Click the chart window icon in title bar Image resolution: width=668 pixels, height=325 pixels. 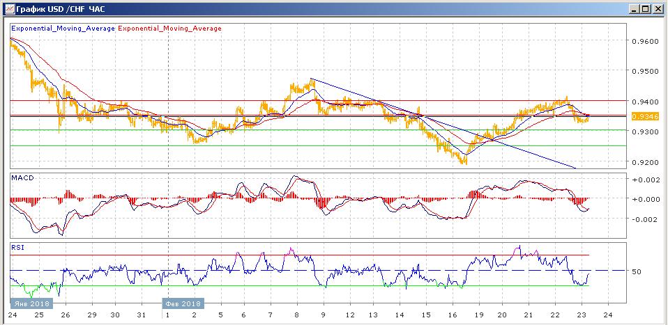point(8,8)
